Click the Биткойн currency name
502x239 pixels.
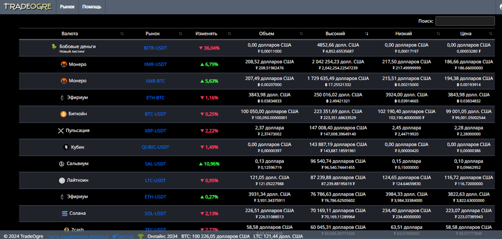pos(77,114)
